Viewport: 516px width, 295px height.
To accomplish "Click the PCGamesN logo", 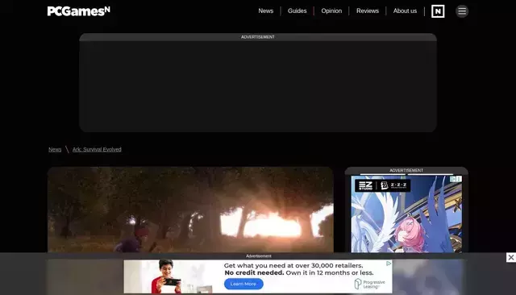I will [x=79, y=11].
